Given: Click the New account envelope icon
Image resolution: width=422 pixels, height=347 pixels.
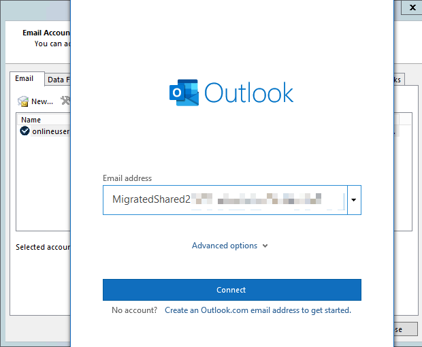Looking at the screenshot, I should tap(23, 101).
